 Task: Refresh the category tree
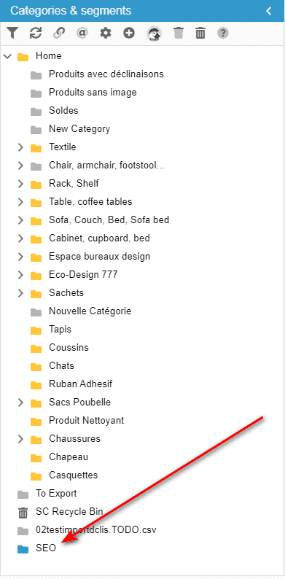pyautogui.click(x=36, y=34)
